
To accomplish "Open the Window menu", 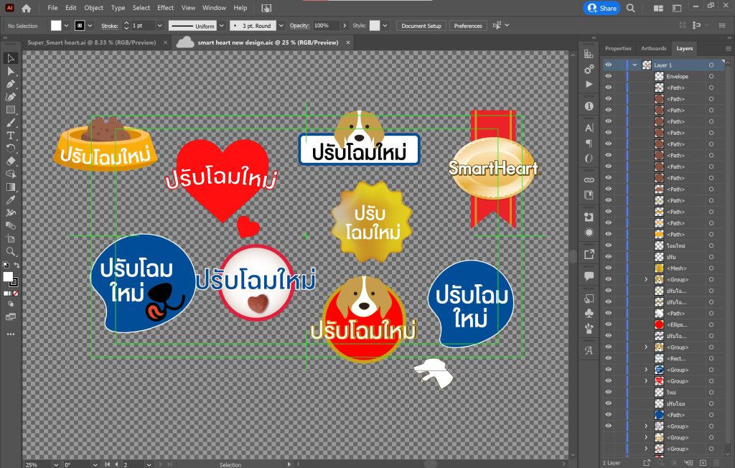I will click(x=214, y=8).
